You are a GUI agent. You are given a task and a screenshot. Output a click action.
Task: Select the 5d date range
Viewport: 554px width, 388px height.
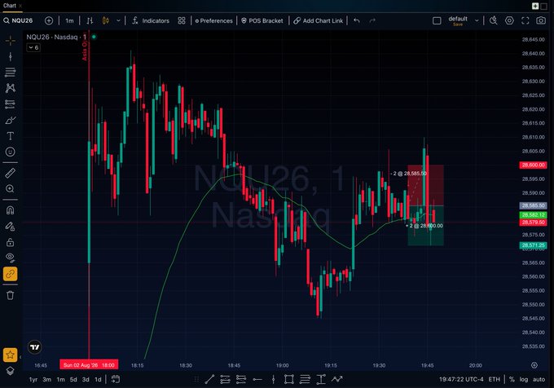[x=73, y=379]
